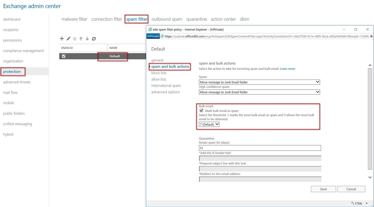Open organization settings
374x207 pixels.
13,61
